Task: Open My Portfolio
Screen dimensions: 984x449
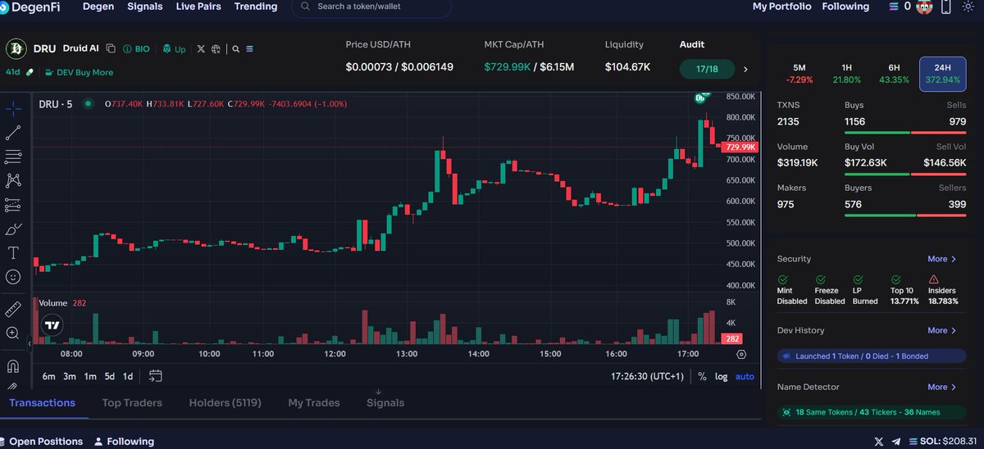Action: coord(782,7)
